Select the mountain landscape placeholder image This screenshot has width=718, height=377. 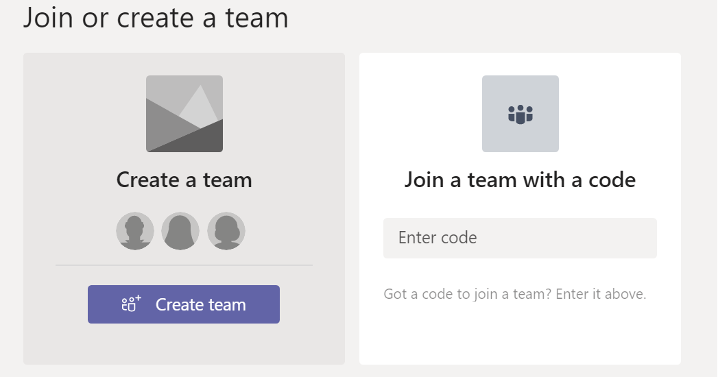pos(184,114)
